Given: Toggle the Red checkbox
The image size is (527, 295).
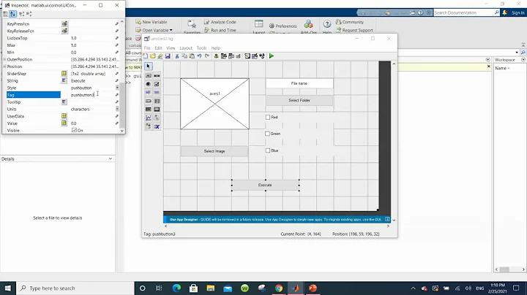Looking at the screenshot, I should point(268,117).
